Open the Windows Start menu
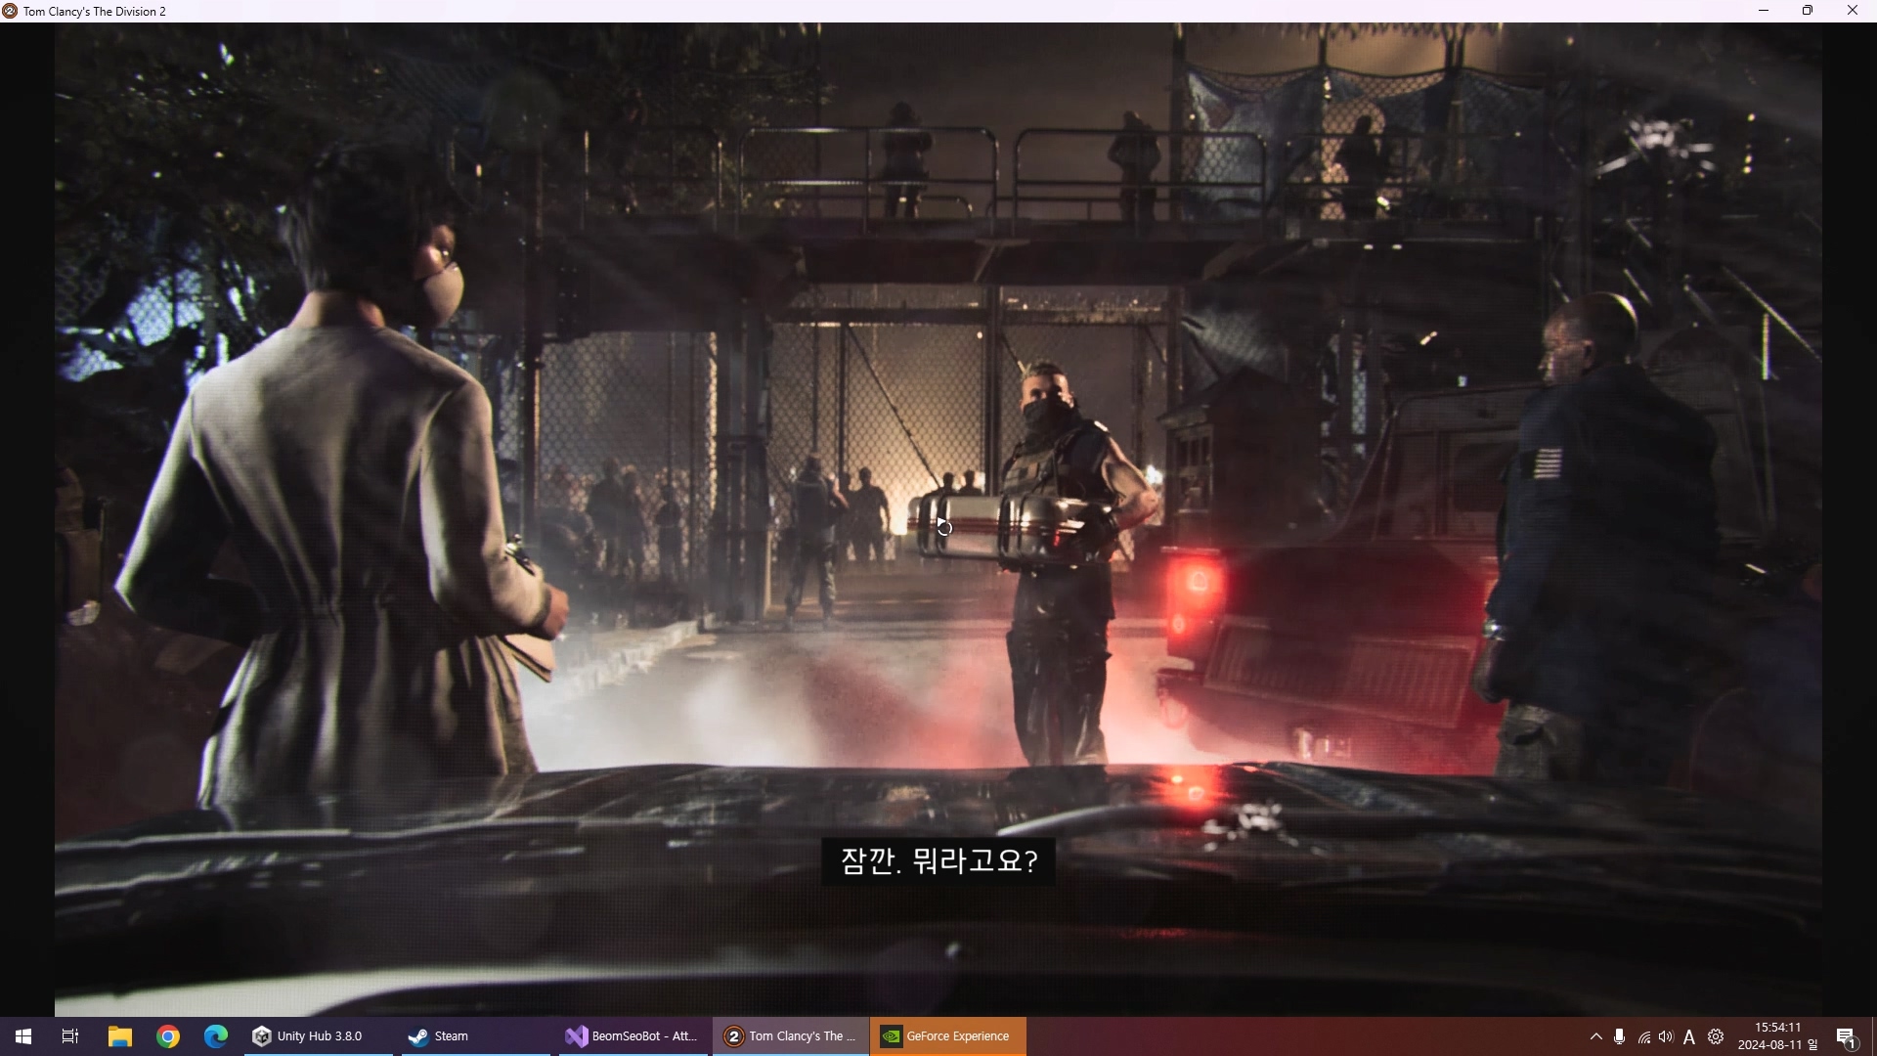 [23, 1036]
